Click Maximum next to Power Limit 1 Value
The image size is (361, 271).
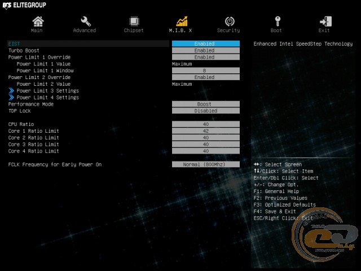tap(182, 64)
